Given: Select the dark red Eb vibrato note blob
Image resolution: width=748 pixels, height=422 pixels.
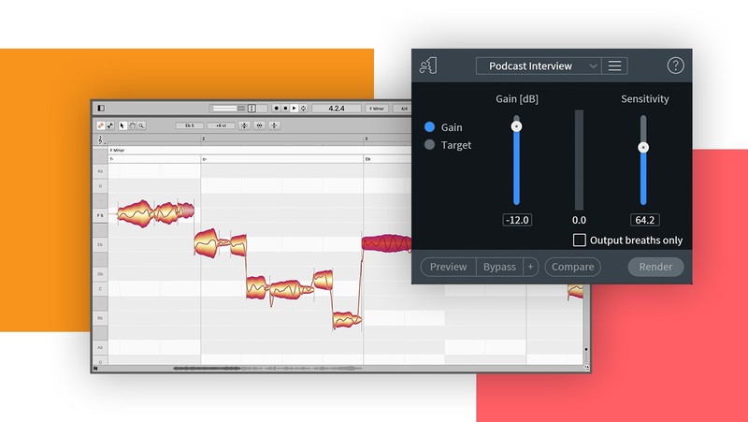Looking at the screenshot, I should click(x=387, y=243).
